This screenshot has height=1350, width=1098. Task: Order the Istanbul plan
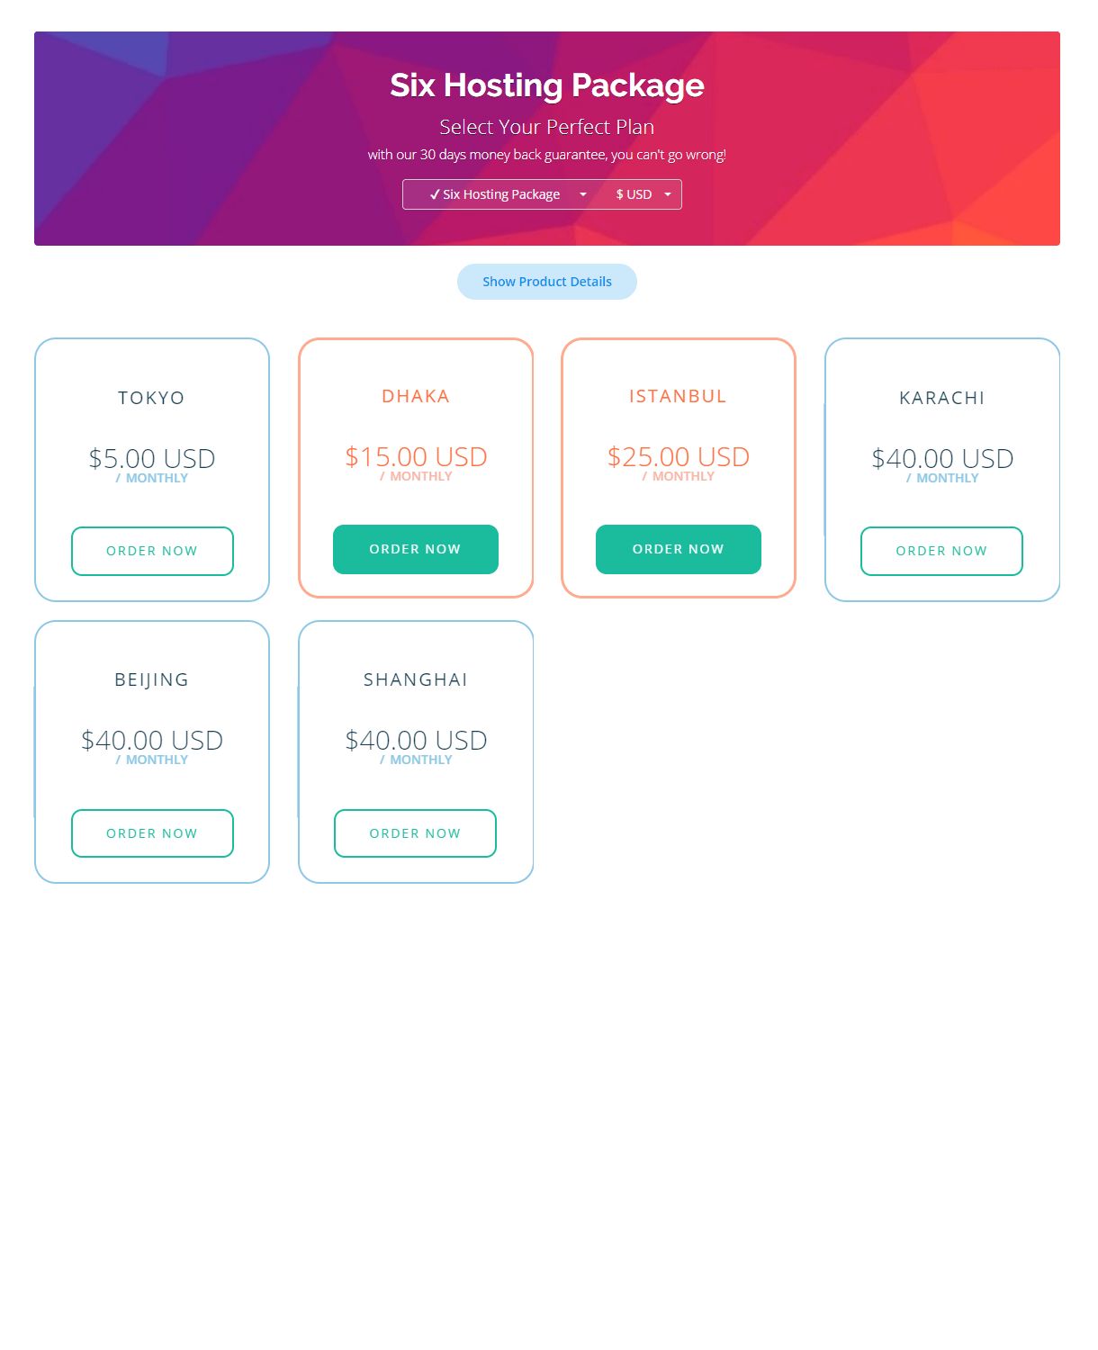[678, 549]
